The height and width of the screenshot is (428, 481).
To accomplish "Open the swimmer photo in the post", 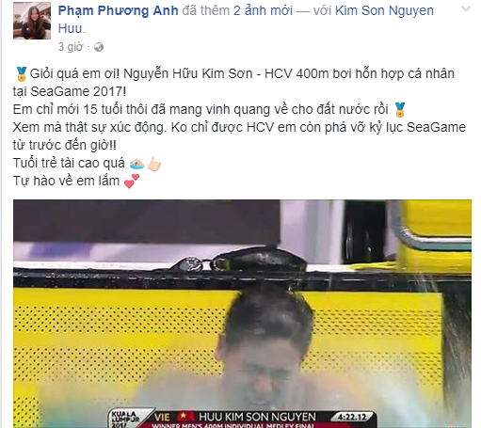I will (x=242, y=313).
